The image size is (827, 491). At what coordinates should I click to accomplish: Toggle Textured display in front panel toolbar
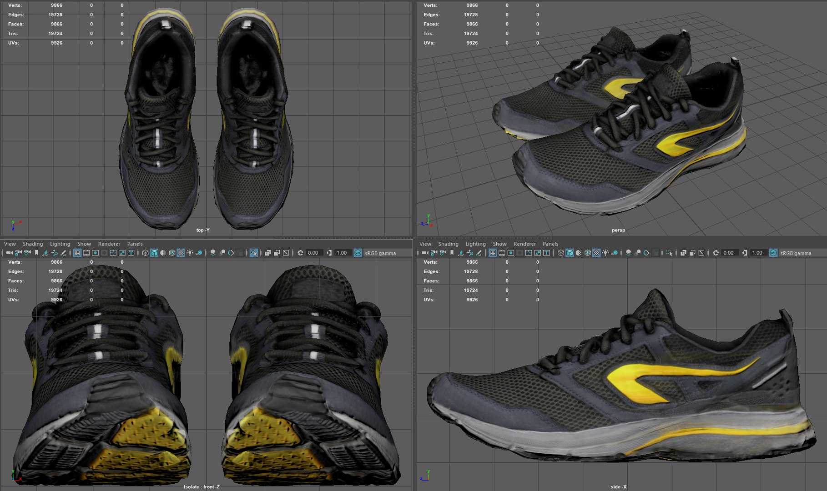(181, 253)
